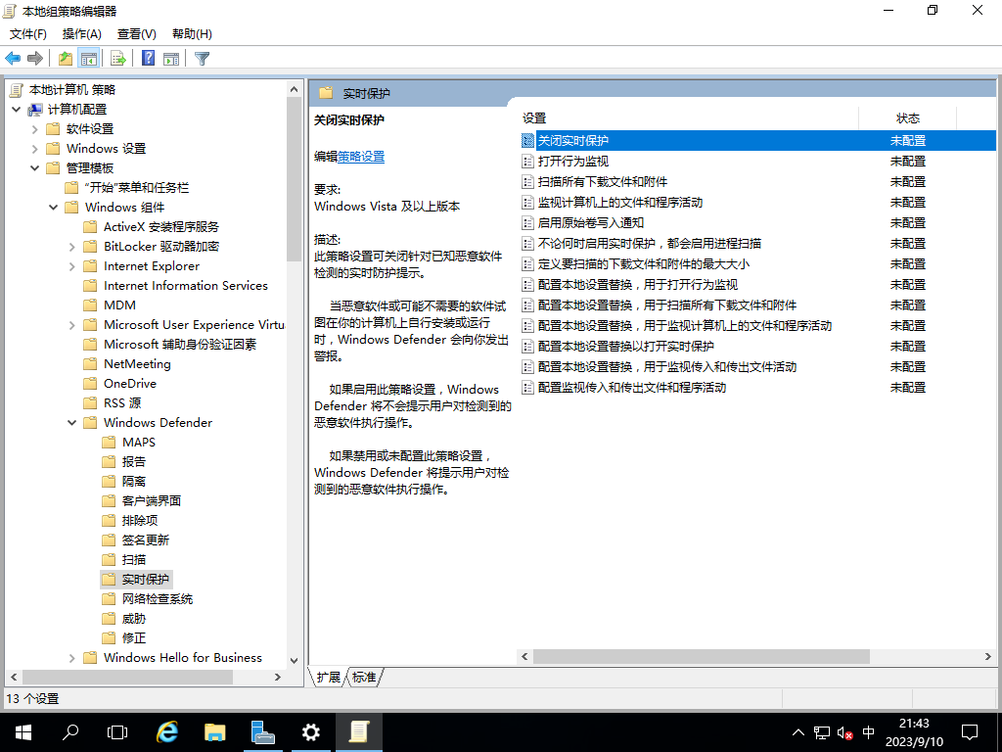Switch to the 标准 tab

365,678
